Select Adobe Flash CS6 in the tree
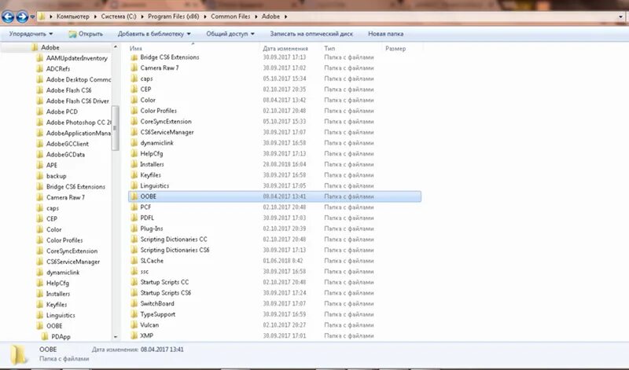Image resolution: width=629 pixels, height=370 pixels. point(68,90)
